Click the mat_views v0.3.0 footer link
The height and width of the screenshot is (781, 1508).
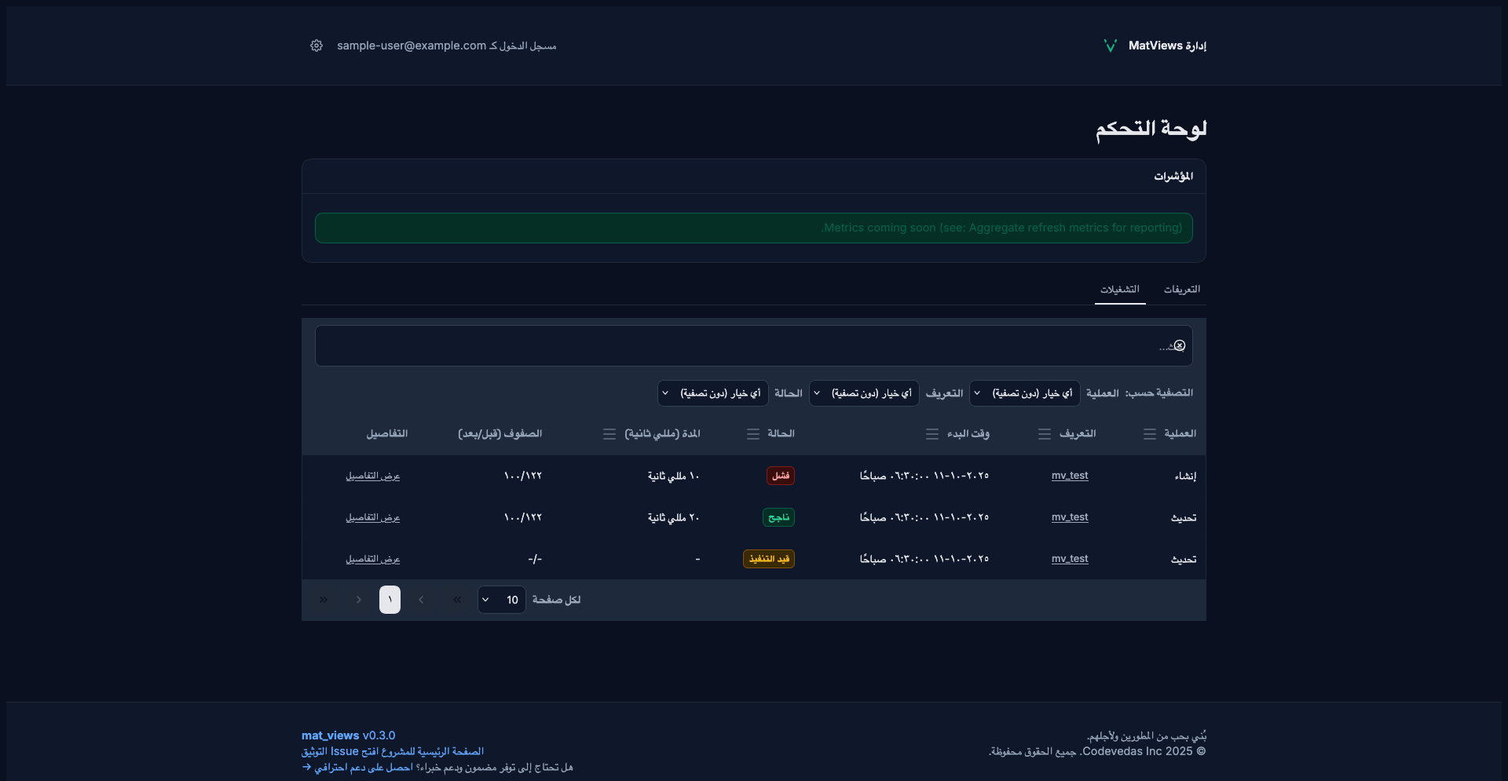pyautogui.click(x=348, y=735)
